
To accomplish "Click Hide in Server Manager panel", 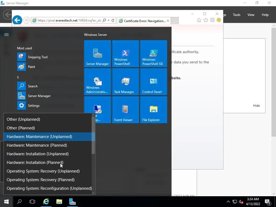I will 256,106.
